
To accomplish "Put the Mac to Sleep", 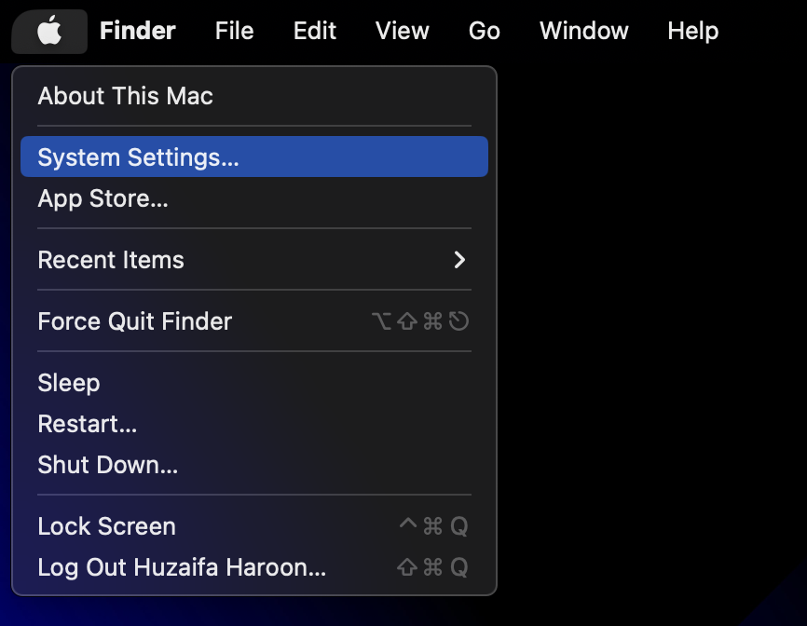I will 69,383.
